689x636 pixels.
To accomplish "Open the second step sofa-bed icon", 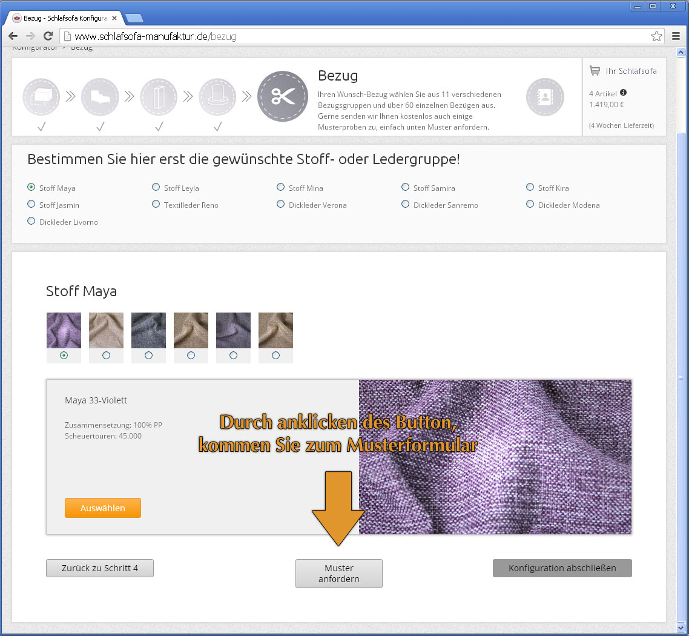I will (x=100, y=97).
